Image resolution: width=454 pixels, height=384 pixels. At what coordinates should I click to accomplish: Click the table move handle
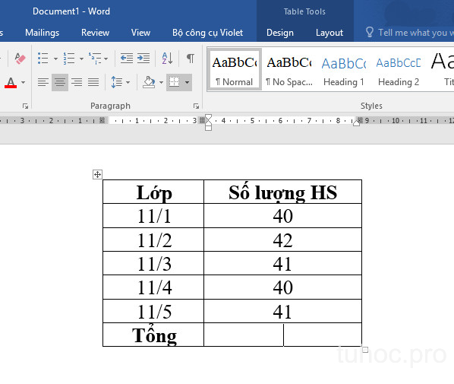click(97, 175)
